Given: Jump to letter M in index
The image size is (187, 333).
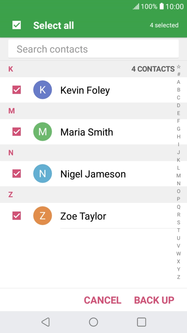Looking at the screenshot, I should point(179,176).
